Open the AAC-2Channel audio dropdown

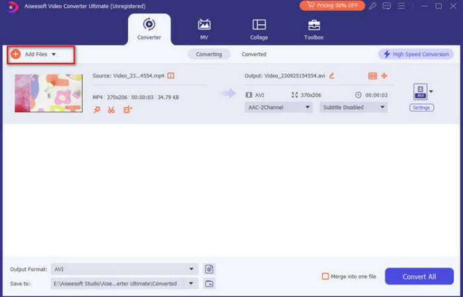coord(278,107)
